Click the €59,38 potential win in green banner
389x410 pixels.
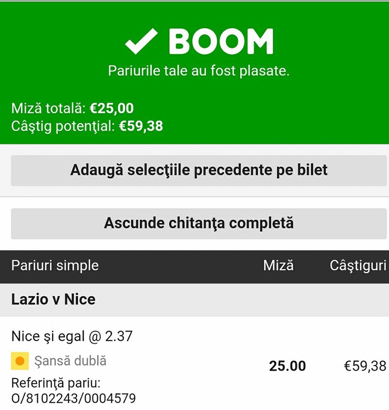[141, 126]
